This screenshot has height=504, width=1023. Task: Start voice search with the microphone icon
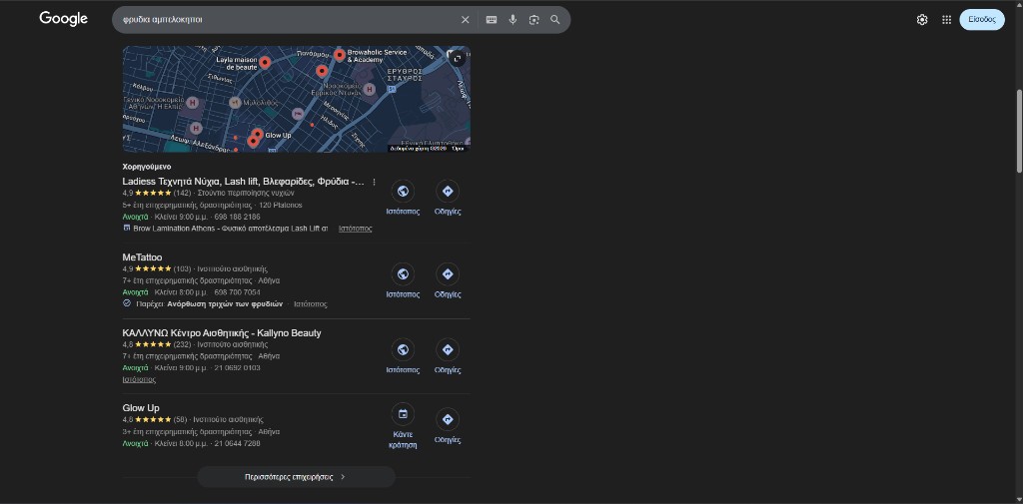(x=512, y=20)
